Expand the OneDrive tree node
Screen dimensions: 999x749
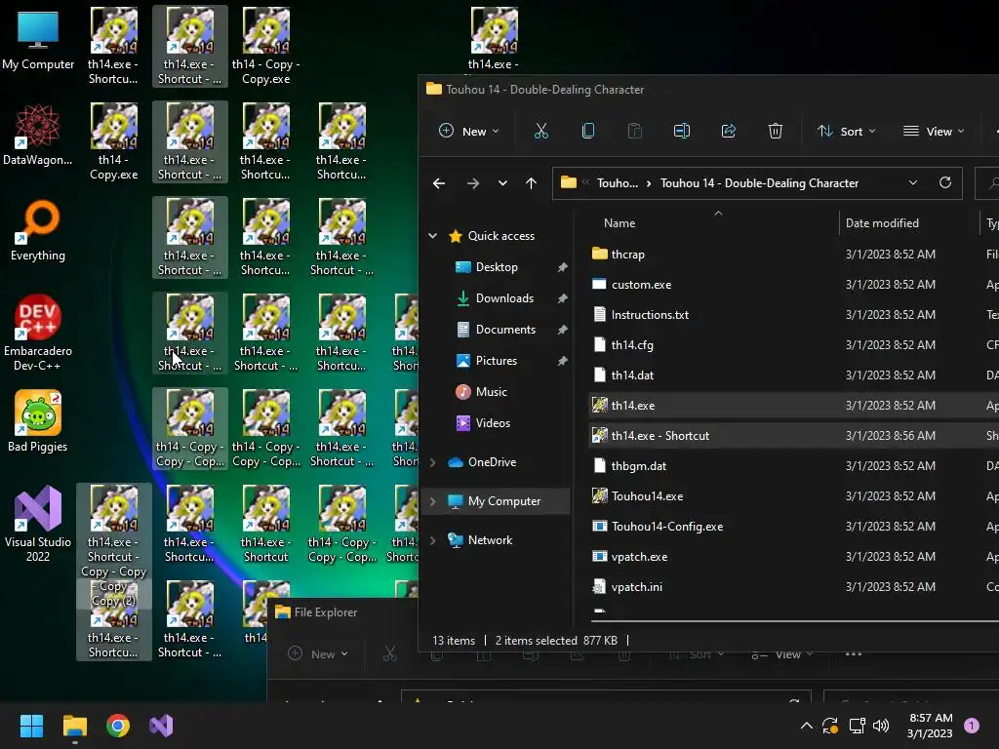click(x=432, y=462)
